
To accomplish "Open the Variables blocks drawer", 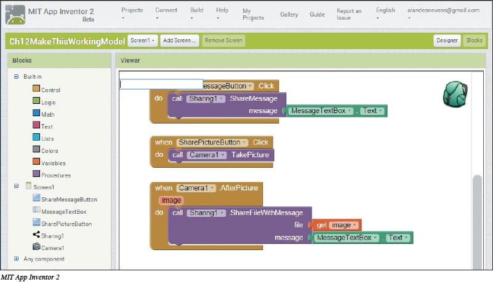I will 53,163.
